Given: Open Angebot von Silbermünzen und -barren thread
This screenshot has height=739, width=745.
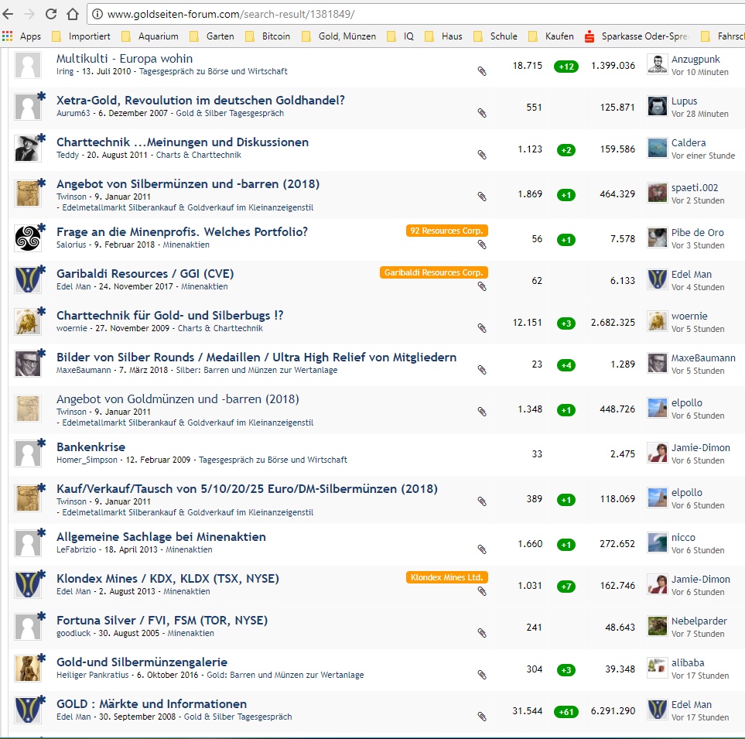Looking at the screenshot, I should 188,184.
